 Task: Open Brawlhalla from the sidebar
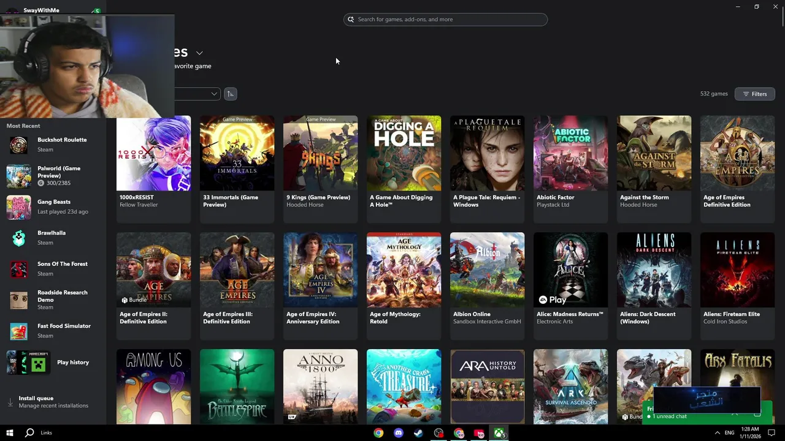pos(53,238)
